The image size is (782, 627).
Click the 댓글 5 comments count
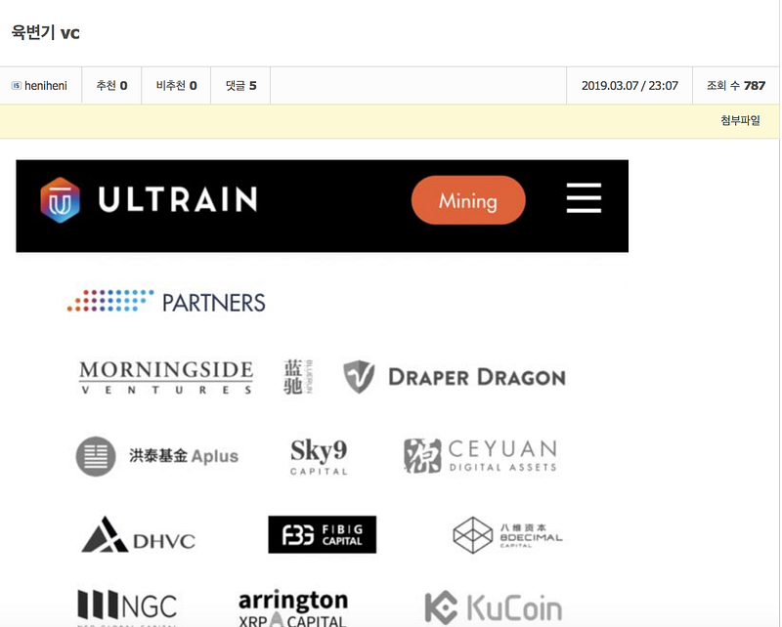[240, 86]
